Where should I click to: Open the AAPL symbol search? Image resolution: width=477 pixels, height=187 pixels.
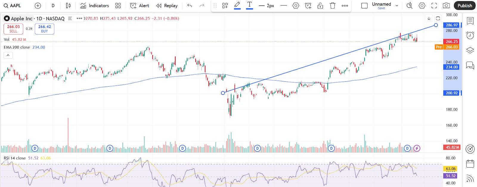coord(12,6)
